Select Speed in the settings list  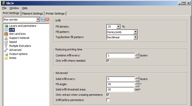(13, 42)
